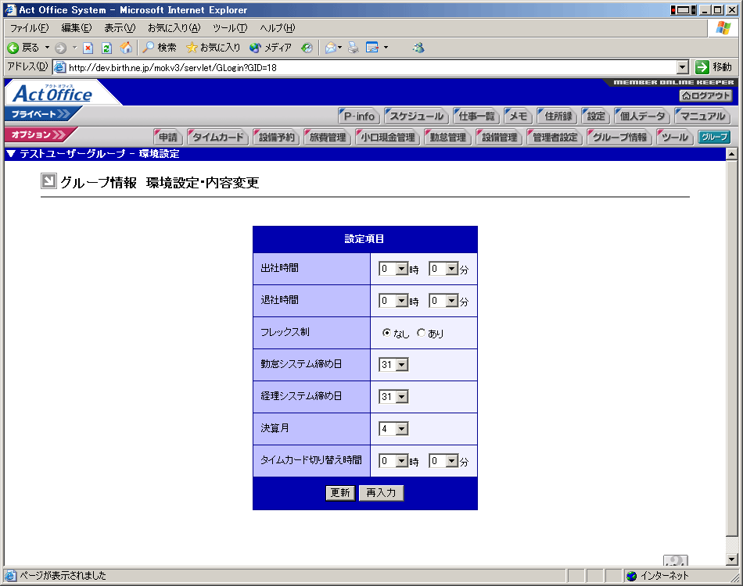743x586 pixels.
Task: Open the ツール(T) menu
Action: pos(229,28)
